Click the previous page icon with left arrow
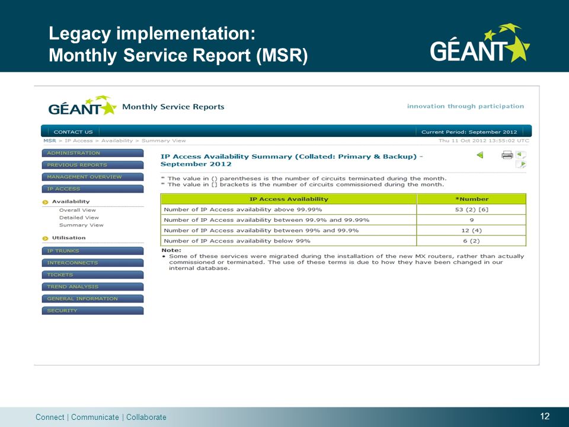 [521, 155]
